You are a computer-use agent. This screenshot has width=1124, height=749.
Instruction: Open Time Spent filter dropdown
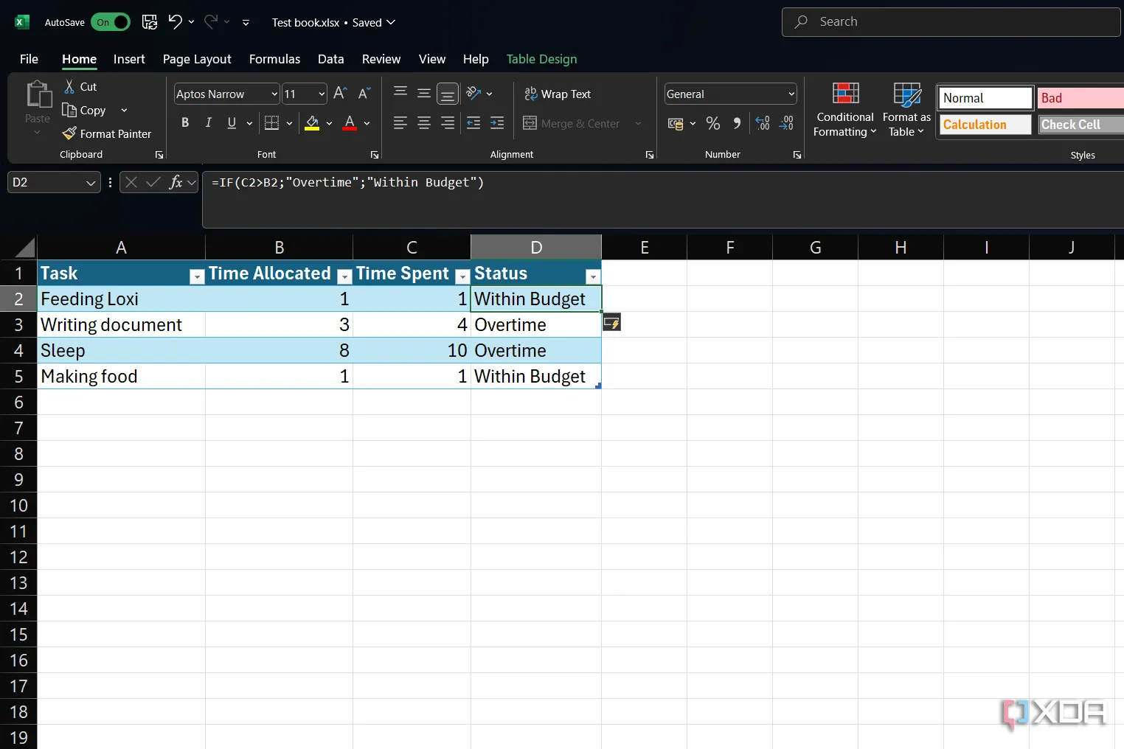[462, 276]
